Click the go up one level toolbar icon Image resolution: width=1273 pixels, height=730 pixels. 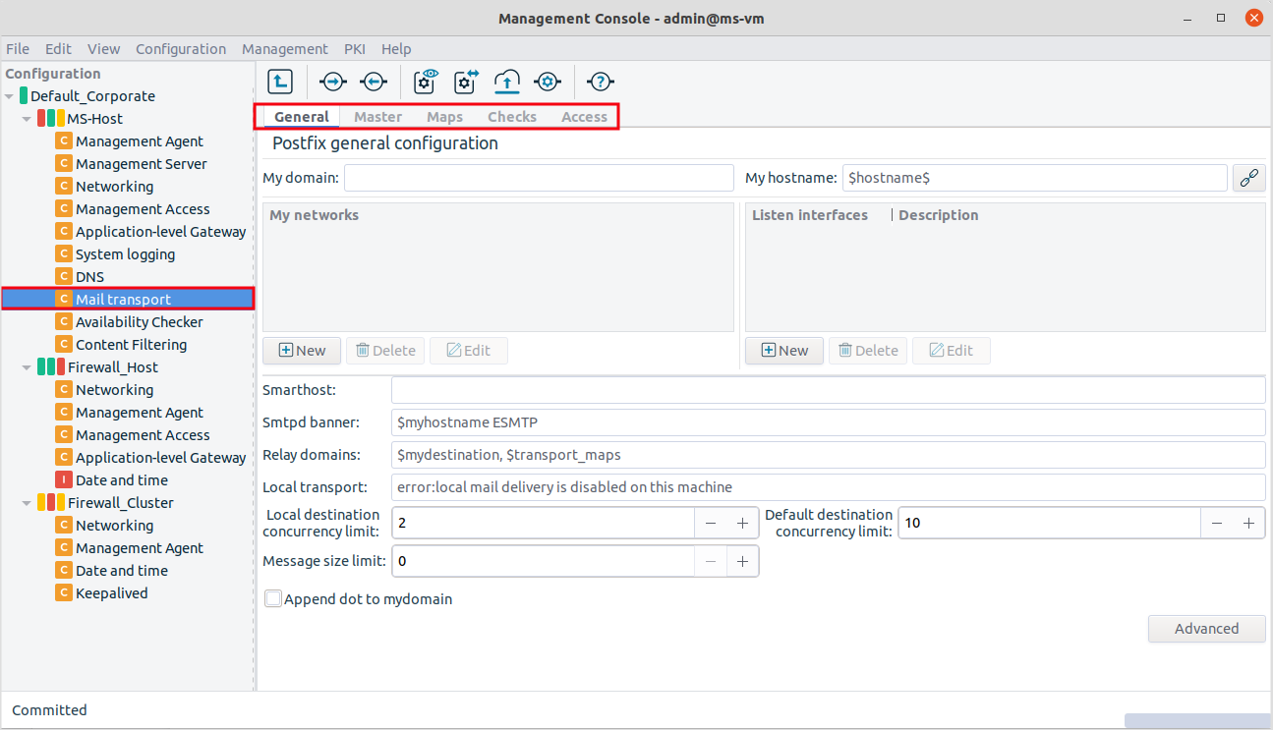tap(280, 82)
